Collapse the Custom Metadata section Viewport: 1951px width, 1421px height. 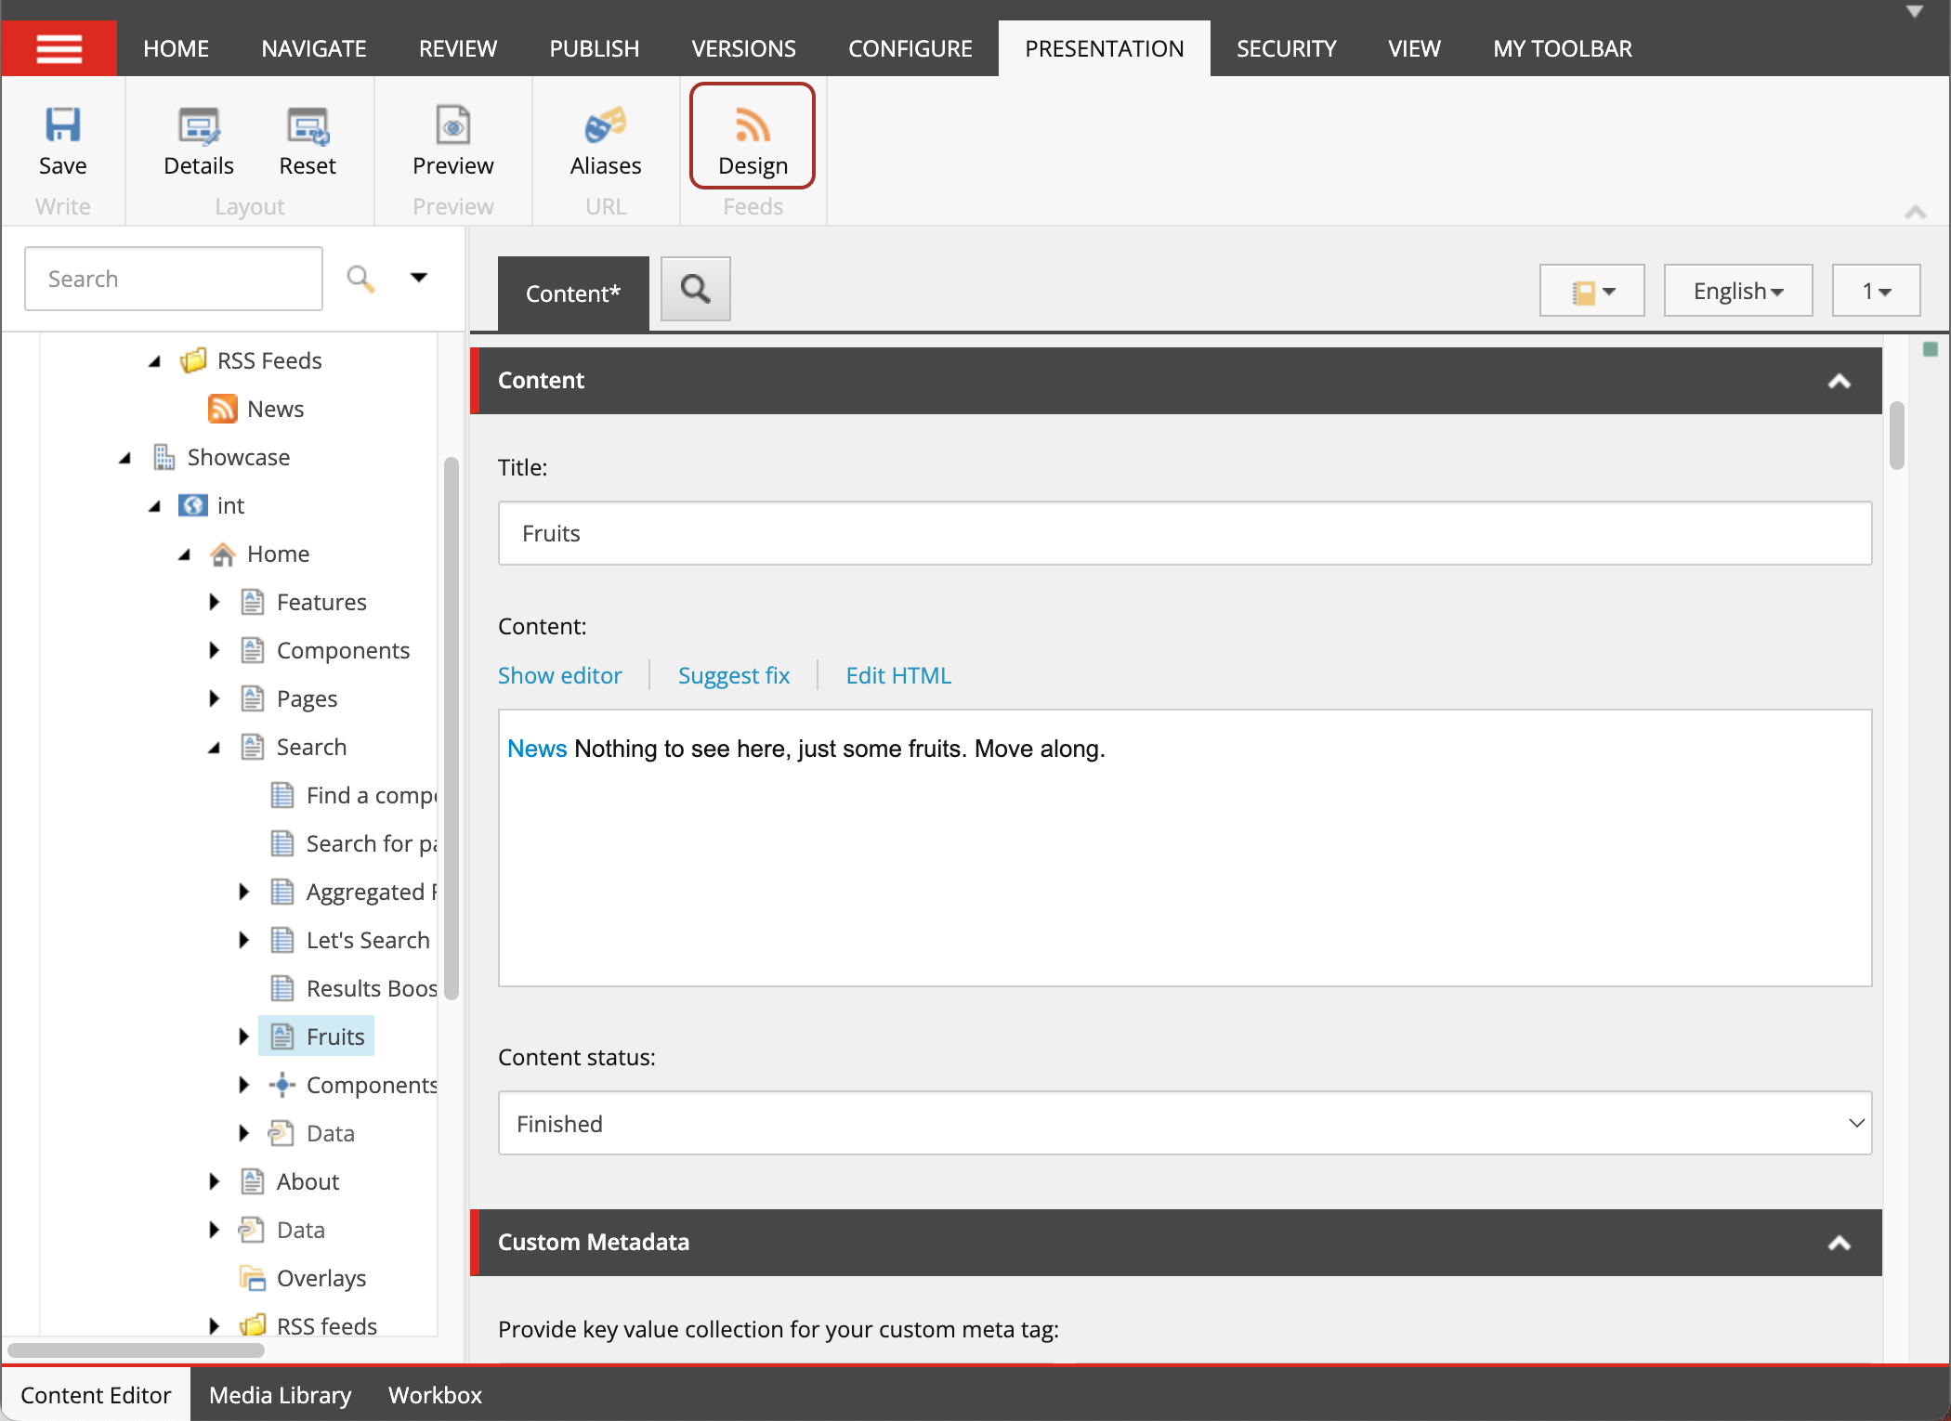tap(1839, 1243)
